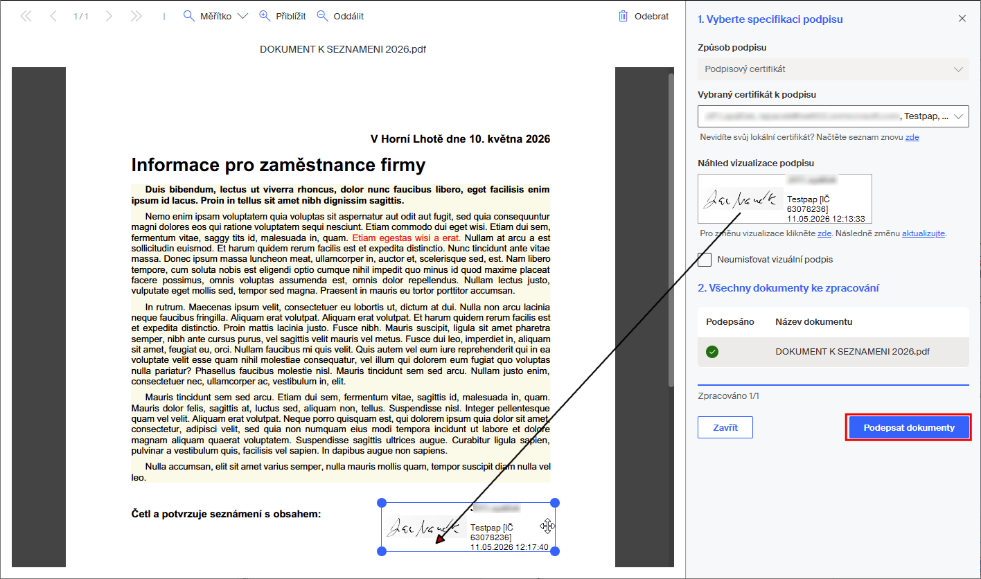The image size is (981, 579).
Task: Click the Oddálit zoom-out icon
Action: pos(322,16)
